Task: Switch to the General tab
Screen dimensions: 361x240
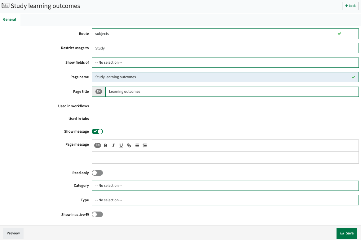Action: [10, 19]
